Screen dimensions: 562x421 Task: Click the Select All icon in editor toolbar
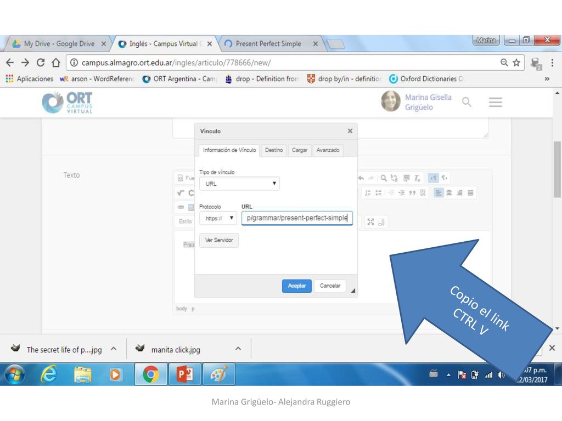[407, 178]
